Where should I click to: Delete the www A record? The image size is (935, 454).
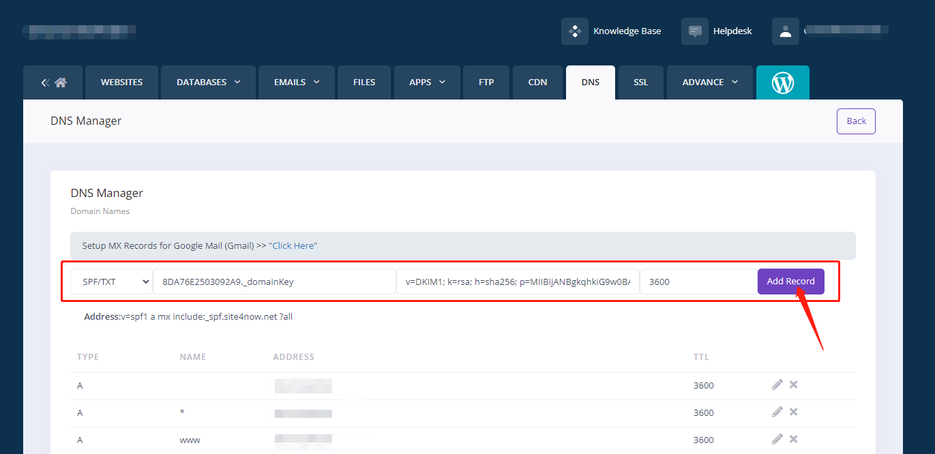pos(794,440)
